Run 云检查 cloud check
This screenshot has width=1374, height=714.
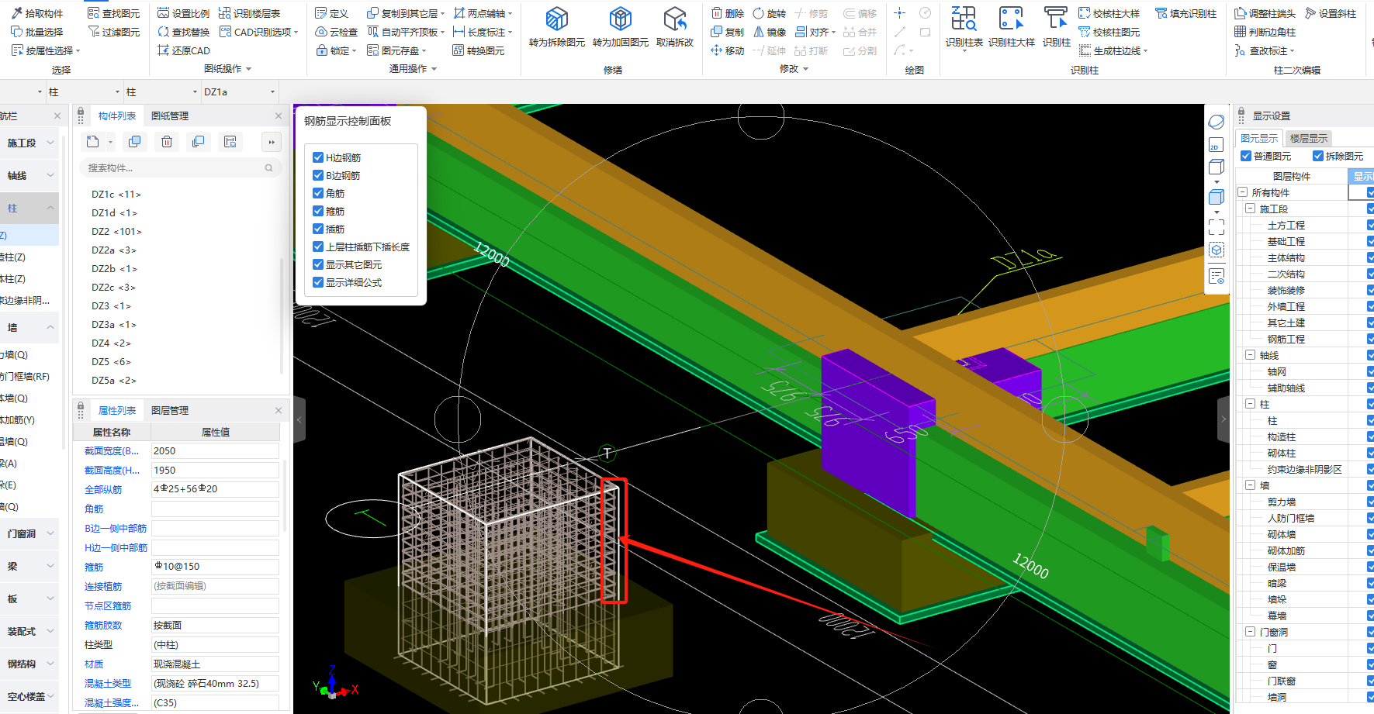tap(337, 32)
